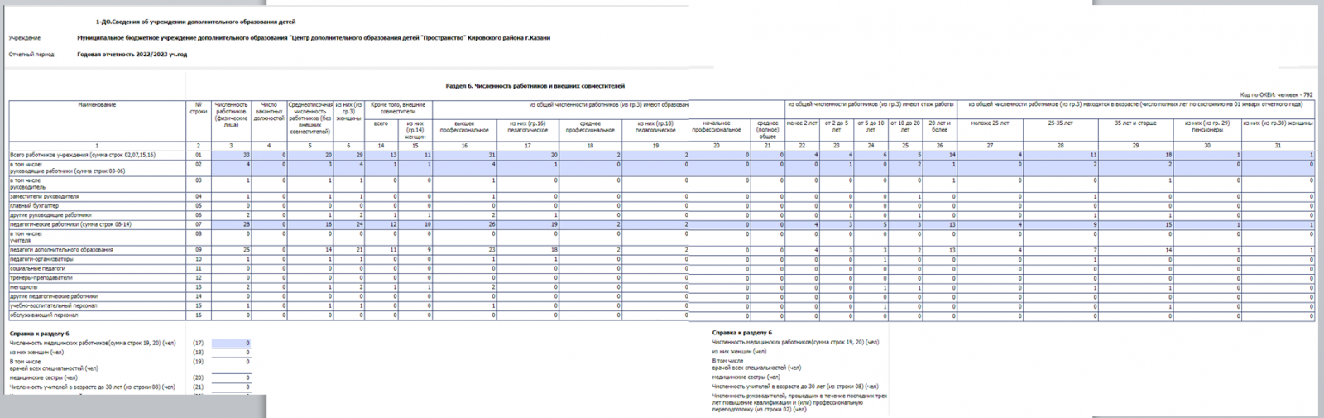1324x418 pixels.
Task: Select total workers cell showing 33 in row 01
Action: pyautogui.click(x=232, y=155)
